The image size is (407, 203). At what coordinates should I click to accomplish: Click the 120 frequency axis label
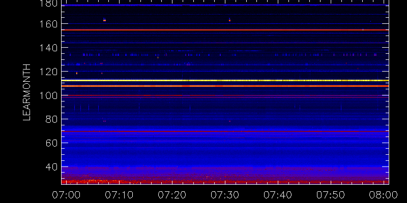pos(49,72)
